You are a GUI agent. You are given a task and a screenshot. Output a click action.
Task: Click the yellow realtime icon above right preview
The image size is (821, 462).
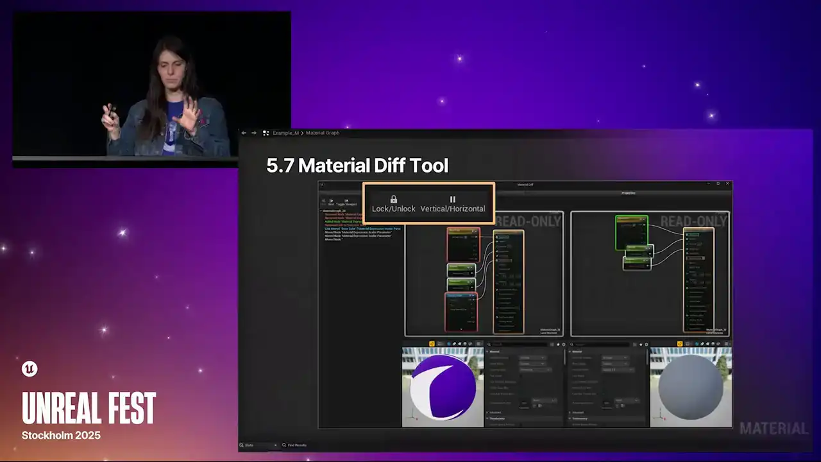(x=680, y=344)
